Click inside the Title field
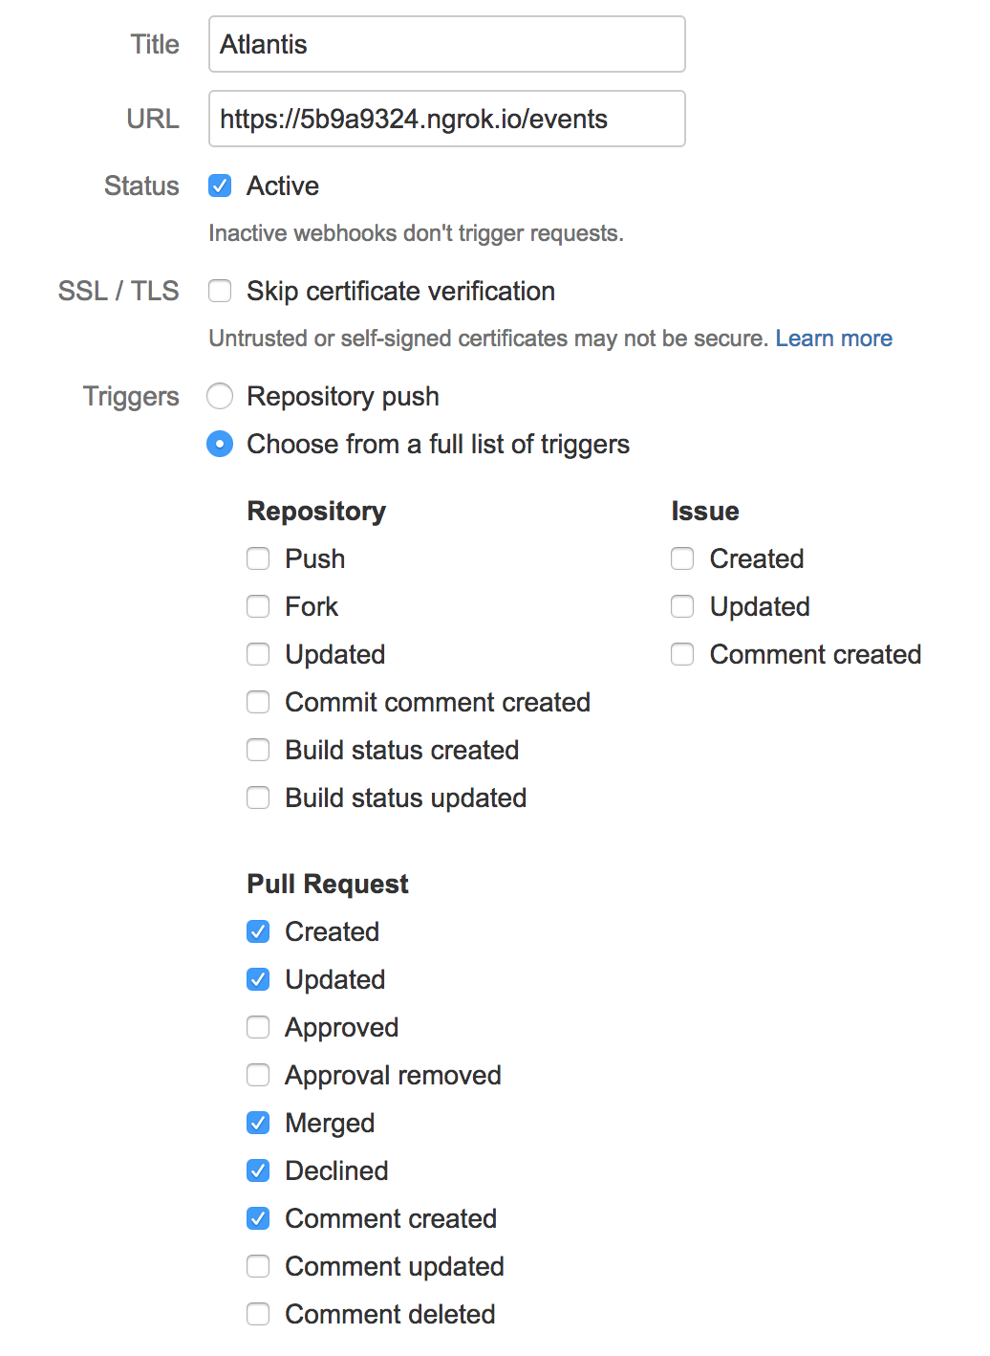This screenshot has height=1356, width=990. click(x=446, y=44)
